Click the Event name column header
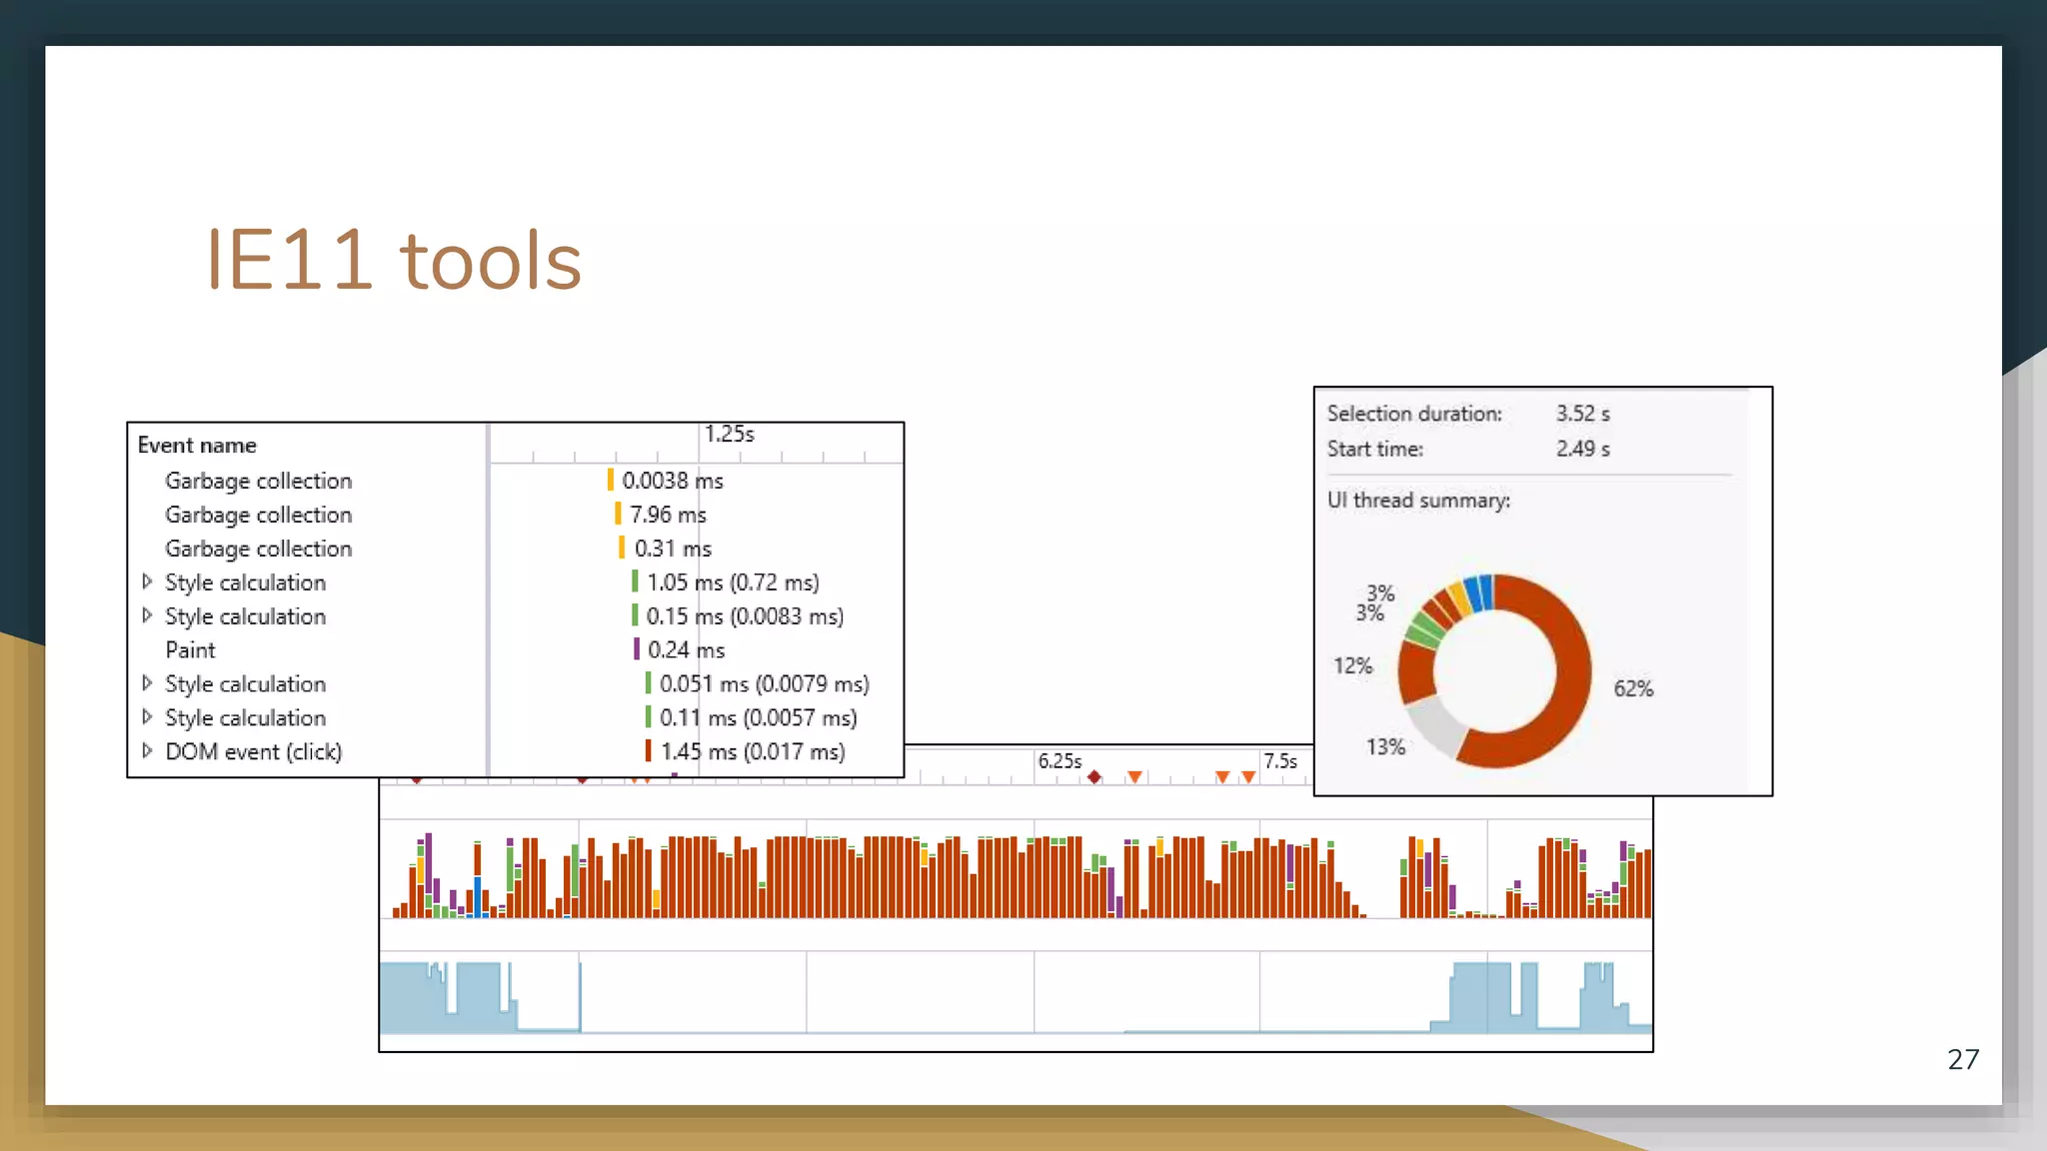Viewport: 2047px width, 1151px height. (197, 446)
